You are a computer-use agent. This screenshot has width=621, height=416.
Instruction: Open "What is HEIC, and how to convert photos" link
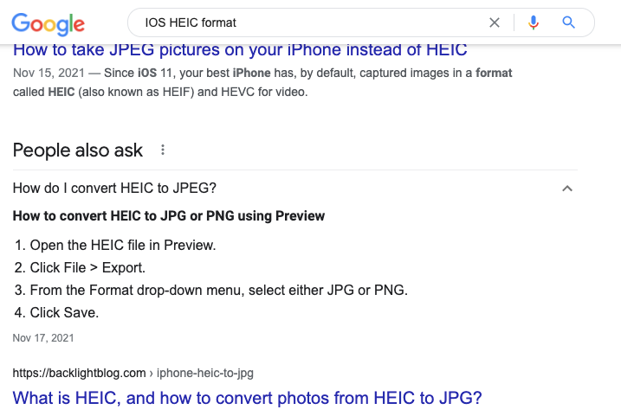coord(247,399)
